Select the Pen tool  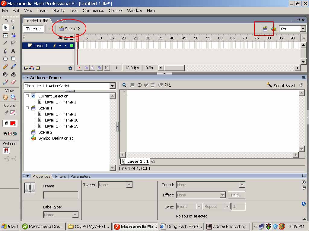tap(5, 51)
